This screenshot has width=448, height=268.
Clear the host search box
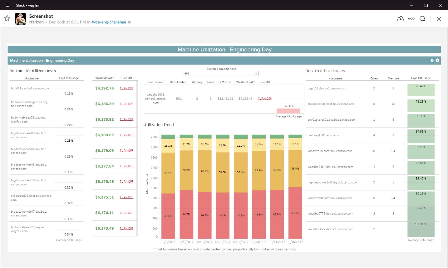[x=256, y=73]
